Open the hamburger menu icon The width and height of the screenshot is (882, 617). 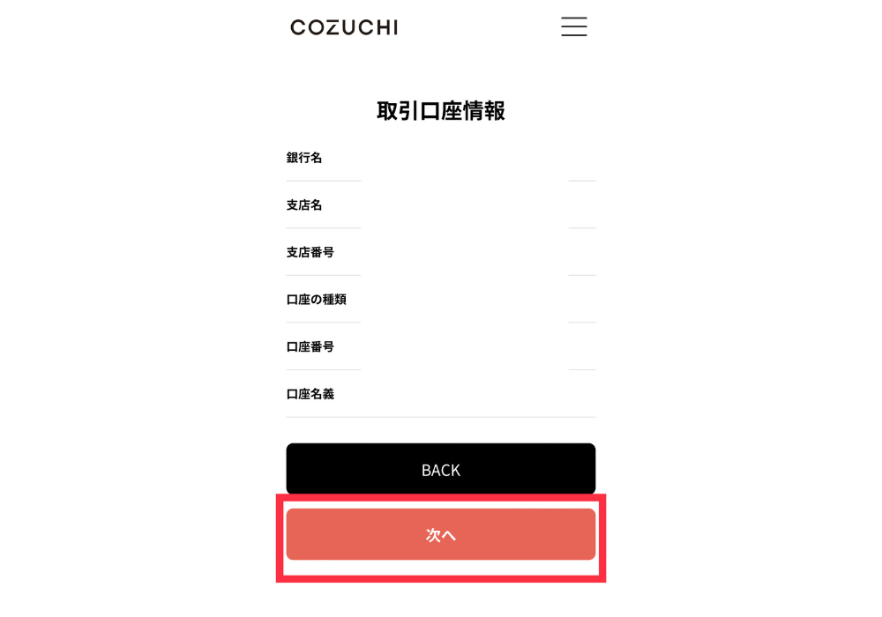coord(574,26)
